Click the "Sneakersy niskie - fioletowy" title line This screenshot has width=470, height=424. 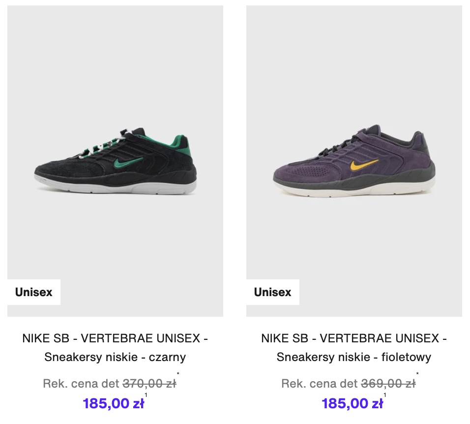tap(354, 357)
